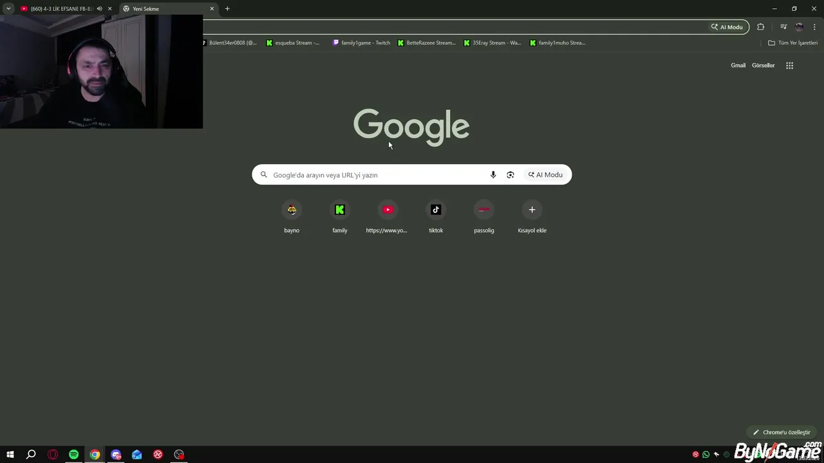
Task: Open the family1muho Stream bookmark
Action: click(x=557, y=43)
